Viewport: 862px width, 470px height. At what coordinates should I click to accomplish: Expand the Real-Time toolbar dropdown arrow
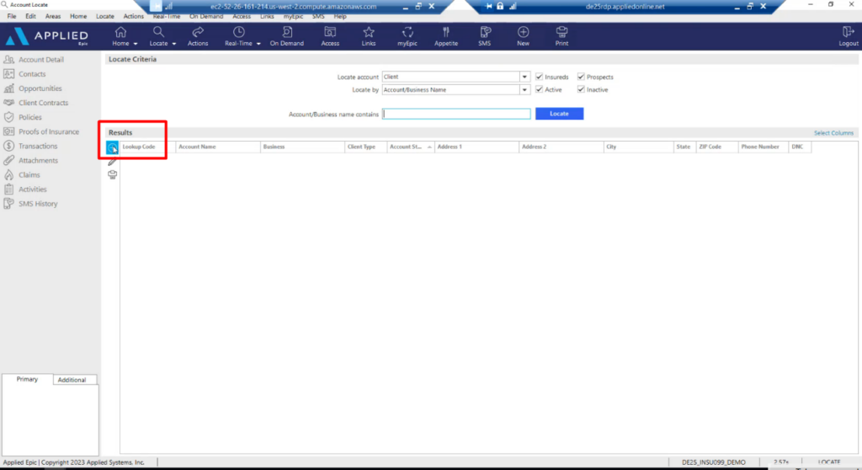[258, 44]
